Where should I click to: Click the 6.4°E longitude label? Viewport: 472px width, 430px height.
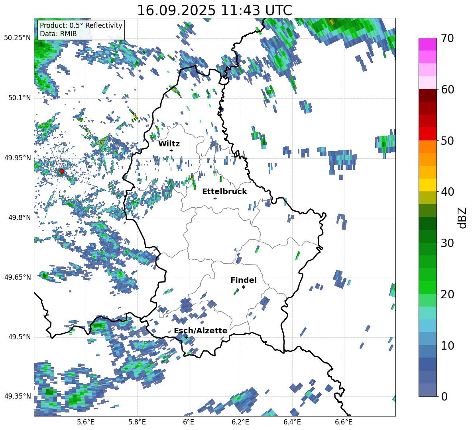click(x=292, y=422)
